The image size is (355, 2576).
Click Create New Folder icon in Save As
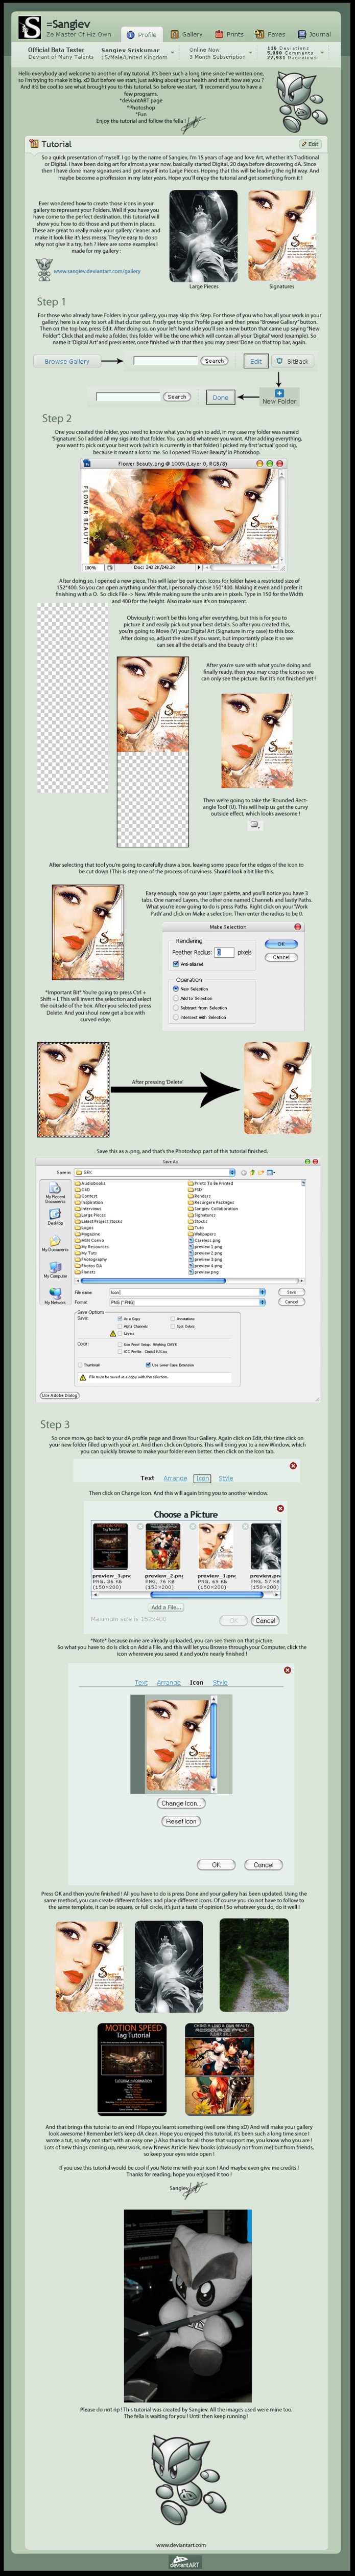tap(261, 1172)
